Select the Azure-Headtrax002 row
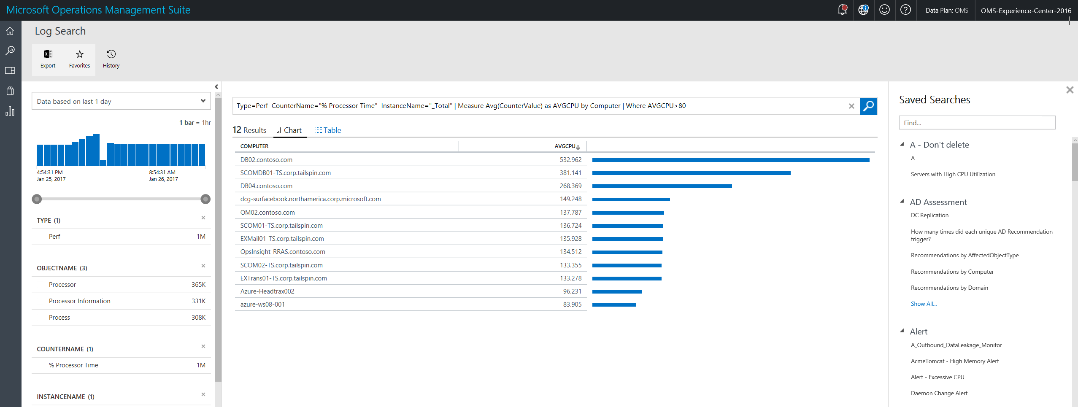 411,291
